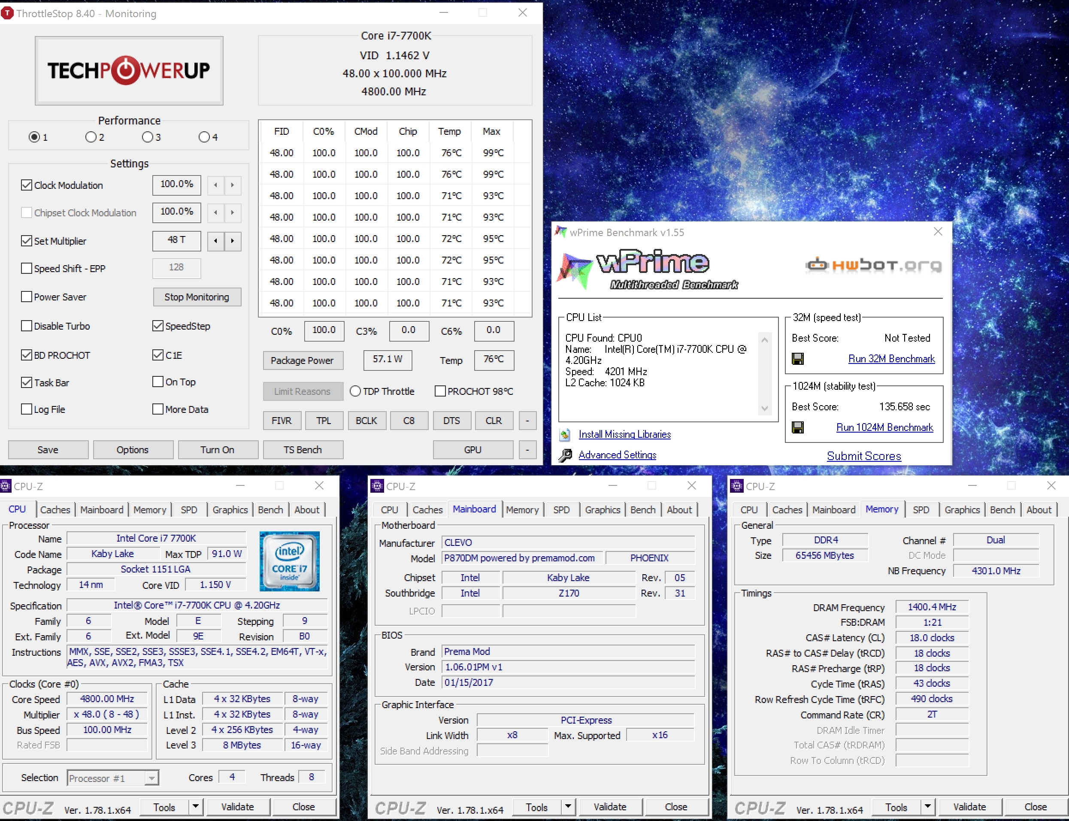The width and height of the screenshot is (1069, 821).
Task: Increase Set Multiplier with right arrow
Action: click(x=233, y=241)
